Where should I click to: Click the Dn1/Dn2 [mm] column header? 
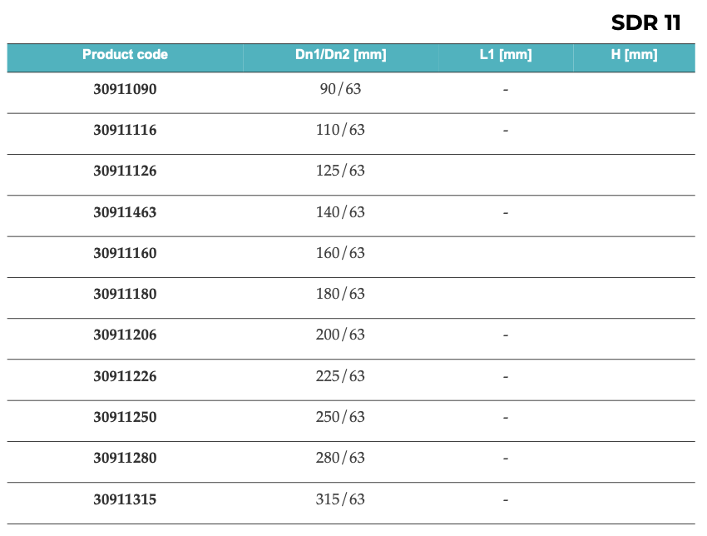point(340,55)
